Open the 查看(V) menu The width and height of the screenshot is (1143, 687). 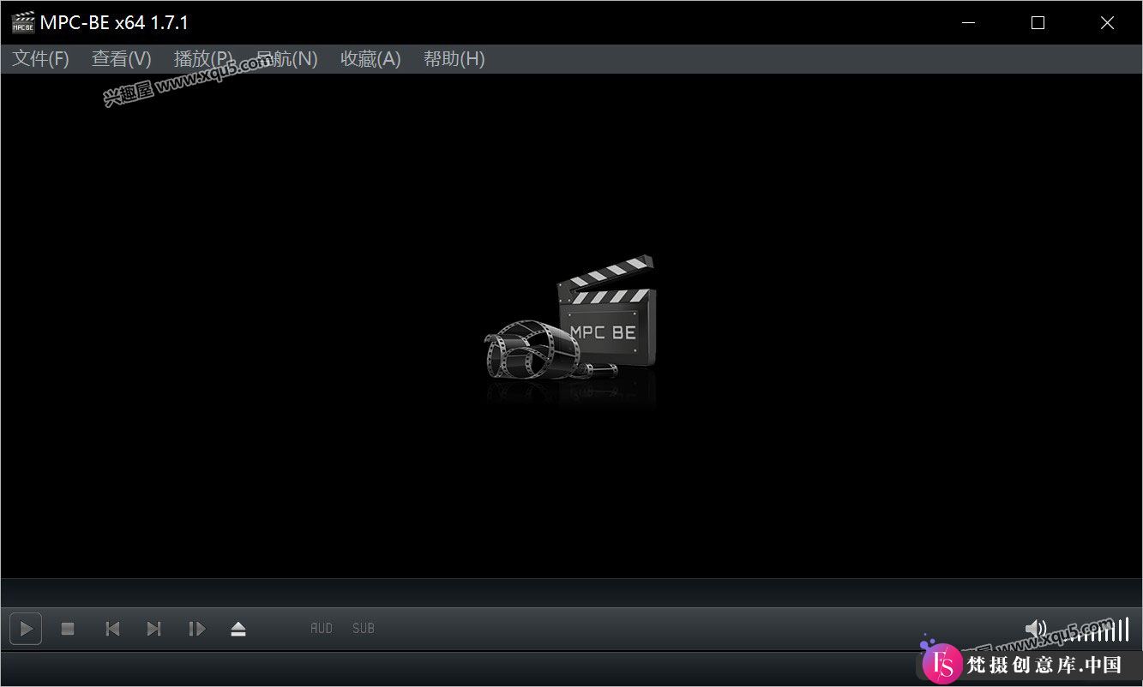click(x=122, y=59)
